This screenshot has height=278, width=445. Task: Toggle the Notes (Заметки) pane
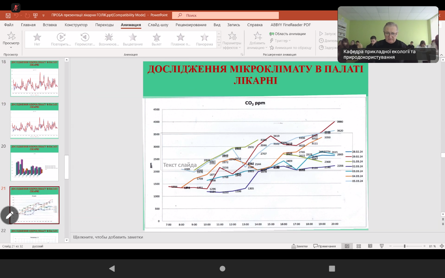pos(299,246)
